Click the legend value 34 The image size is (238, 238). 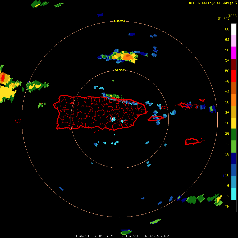coord(227,113)
